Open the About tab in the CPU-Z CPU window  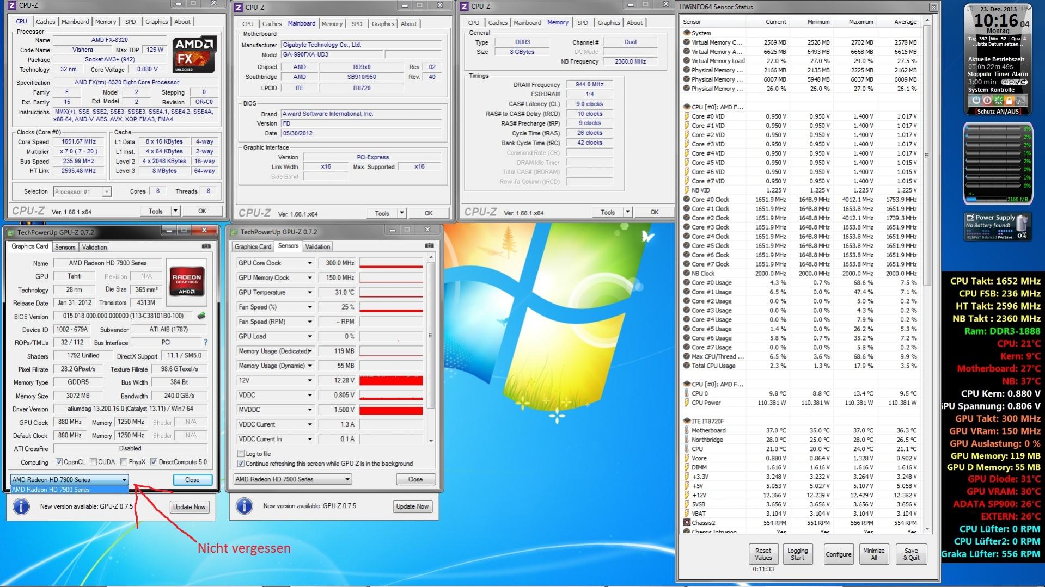[x=182, y=22]
